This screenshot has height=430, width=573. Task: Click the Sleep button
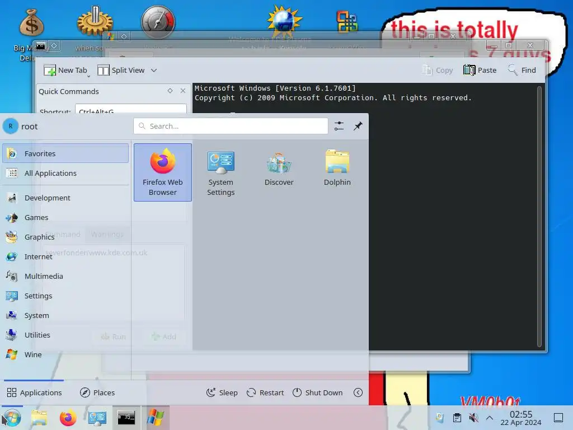222,392
